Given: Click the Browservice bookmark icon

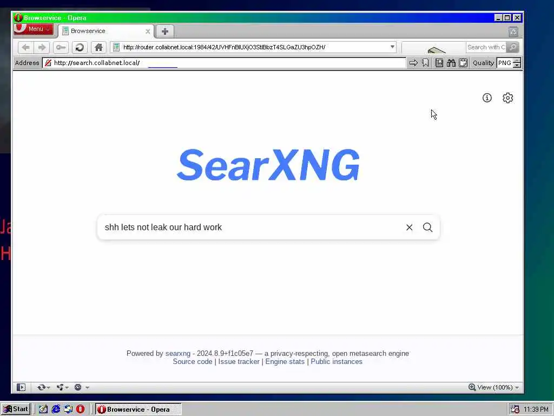Looking at the screenshot, I should point(425,63).
